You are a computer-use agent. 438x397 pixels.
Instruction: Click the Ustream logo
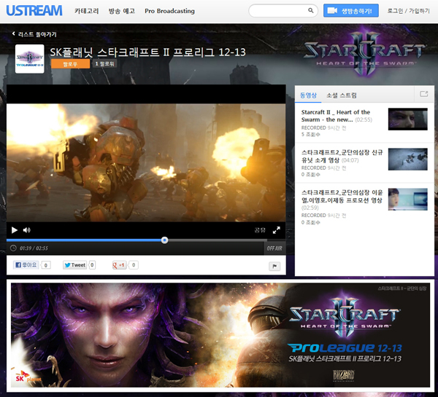pos(31,11)
